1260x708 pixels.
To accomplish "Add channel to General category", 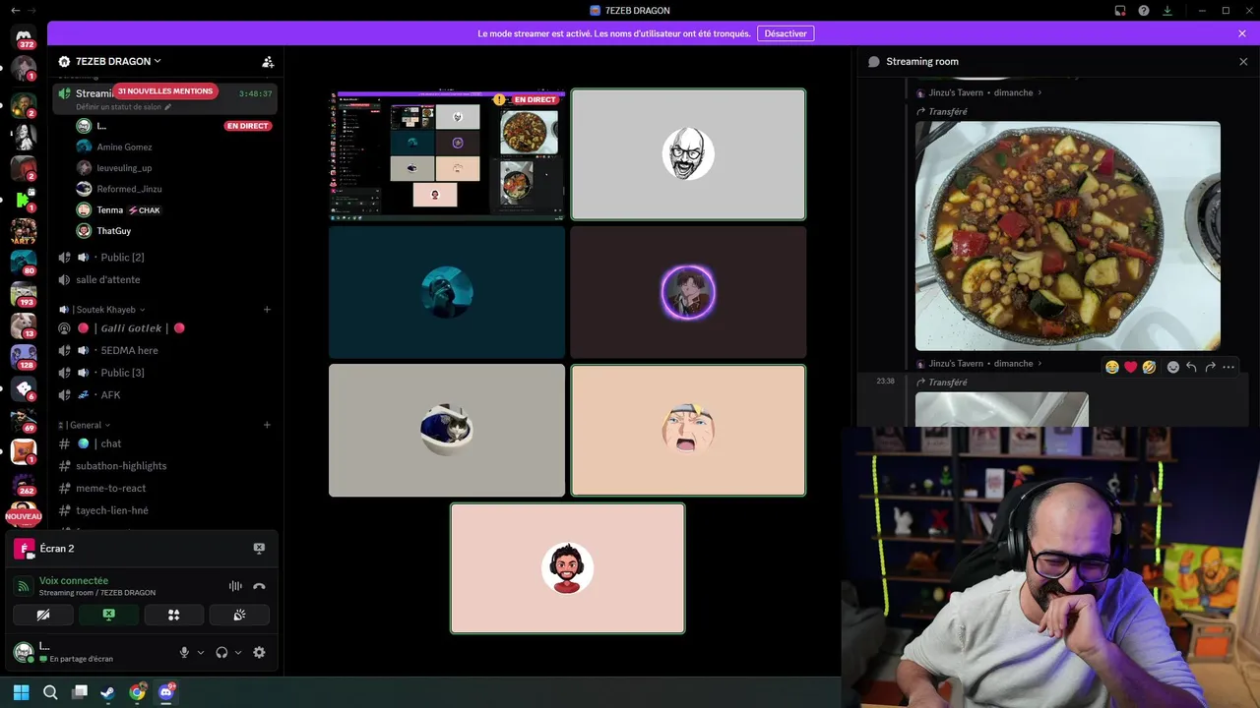I will click(267, 425).
